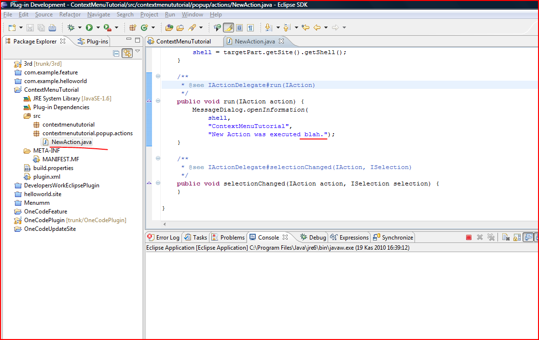The width and height of the screenshot is (539, 340).
Task: Switch to the Synchronize tab
Action: 393,238
